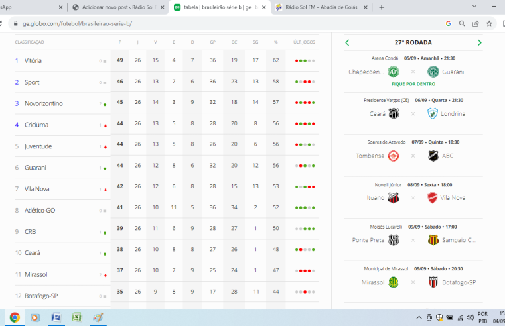
Task: Switch to Rádio Sol FM Abadia de Goiás tab
Action: [321, 7]
